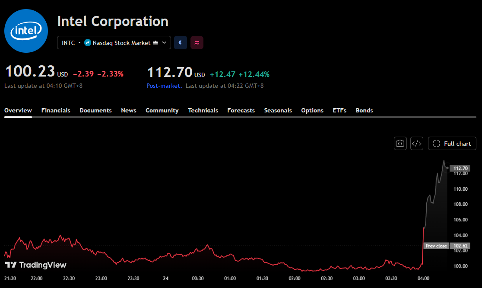Click the Intel logo icon
The height and width of the screenshot is (288, 482).
(26, 31)
